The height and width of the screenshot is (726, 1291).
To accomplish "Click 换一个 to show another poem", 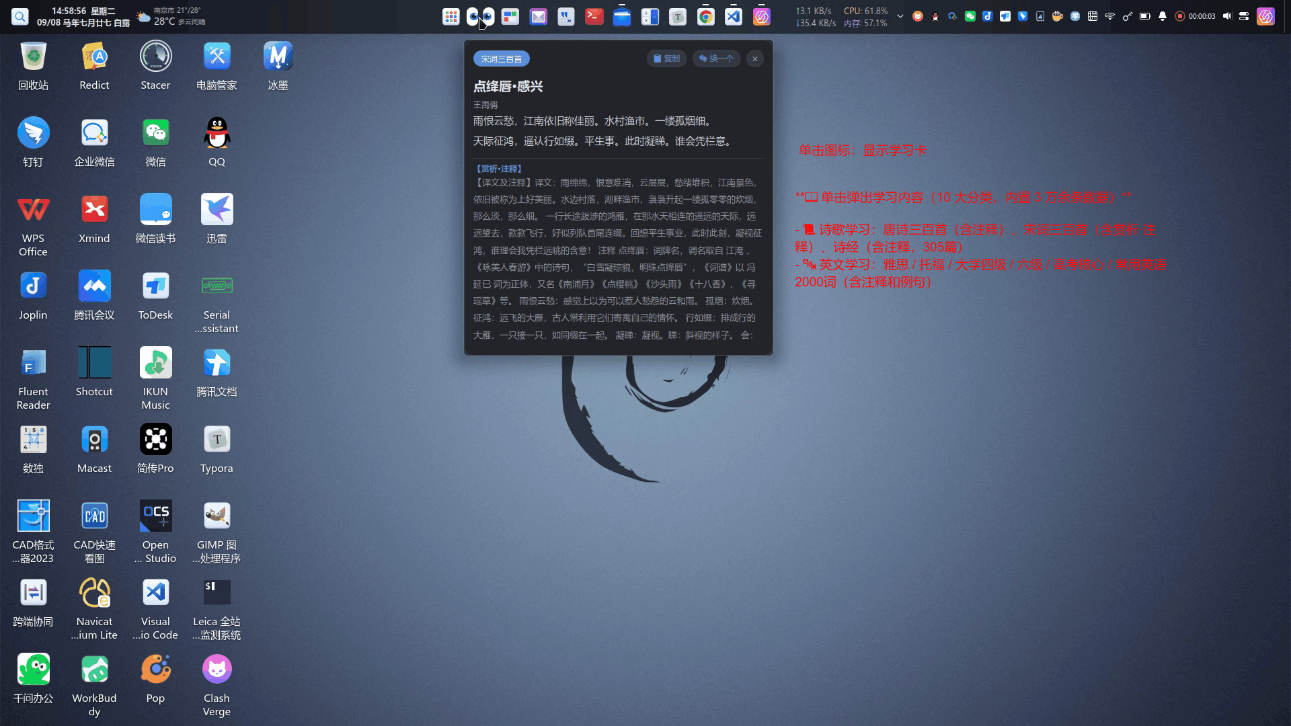I will pyautogui.click(x=716, y=58).
